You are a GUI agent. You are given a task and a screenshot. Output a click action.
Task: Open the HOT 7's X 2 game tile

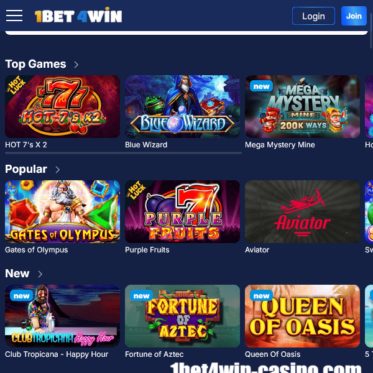(x=62, y=106)
